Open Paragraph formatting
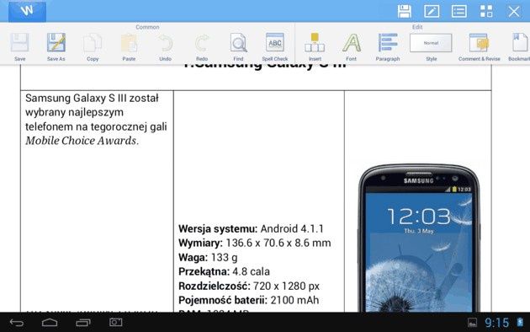530x332 pixels. pyautogui.click(x=388, y=47)
